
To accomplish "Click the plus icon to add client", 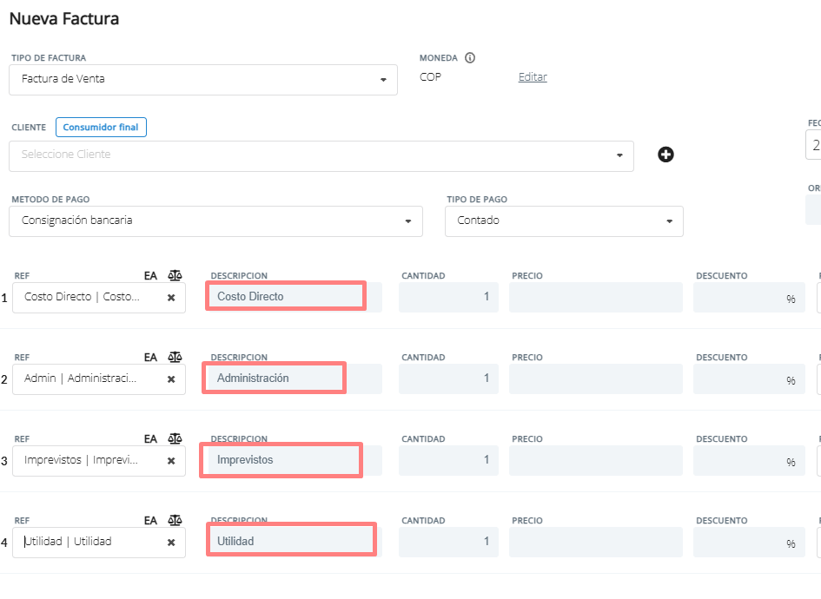I will coord(665,155).
